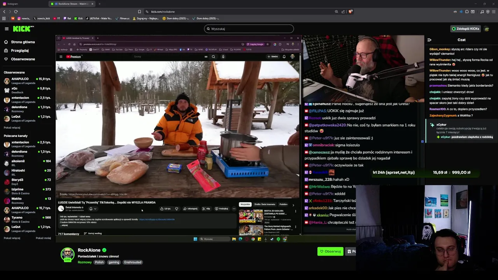
Task: Click the Czat panel heading
Action: pyautogui.click(x=461, y=40)
